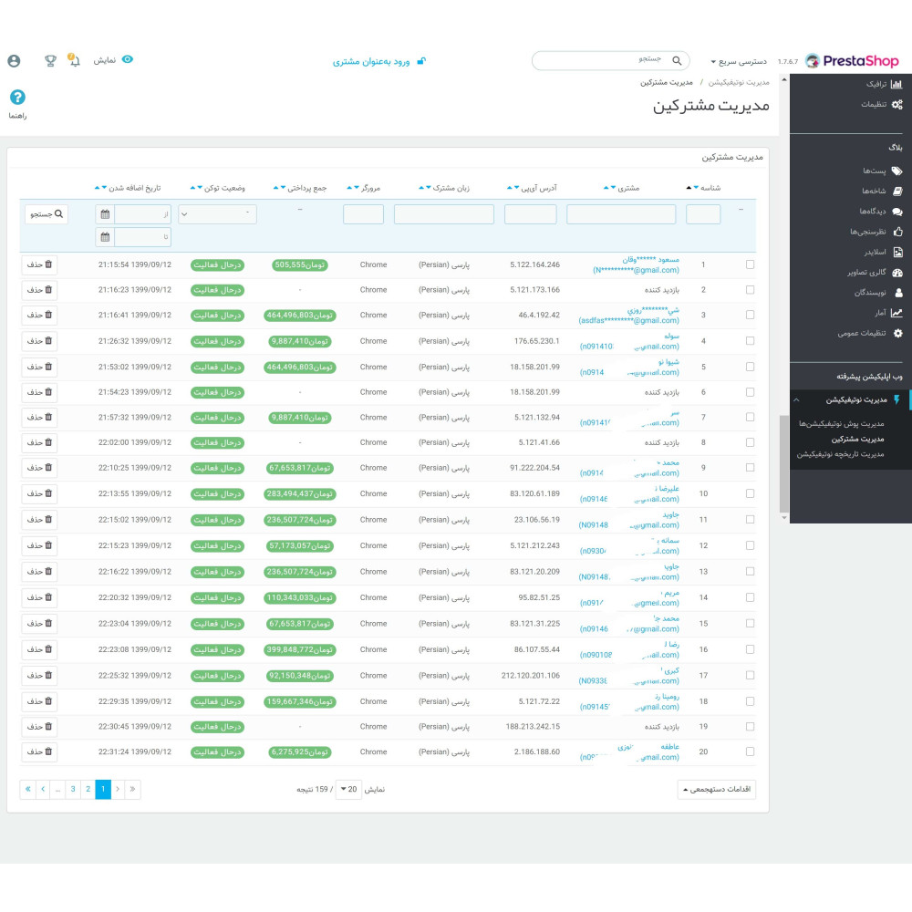Open notification history management in the sidebar
The height and width of the screenshot is (912, 912).
pos(841,453)
